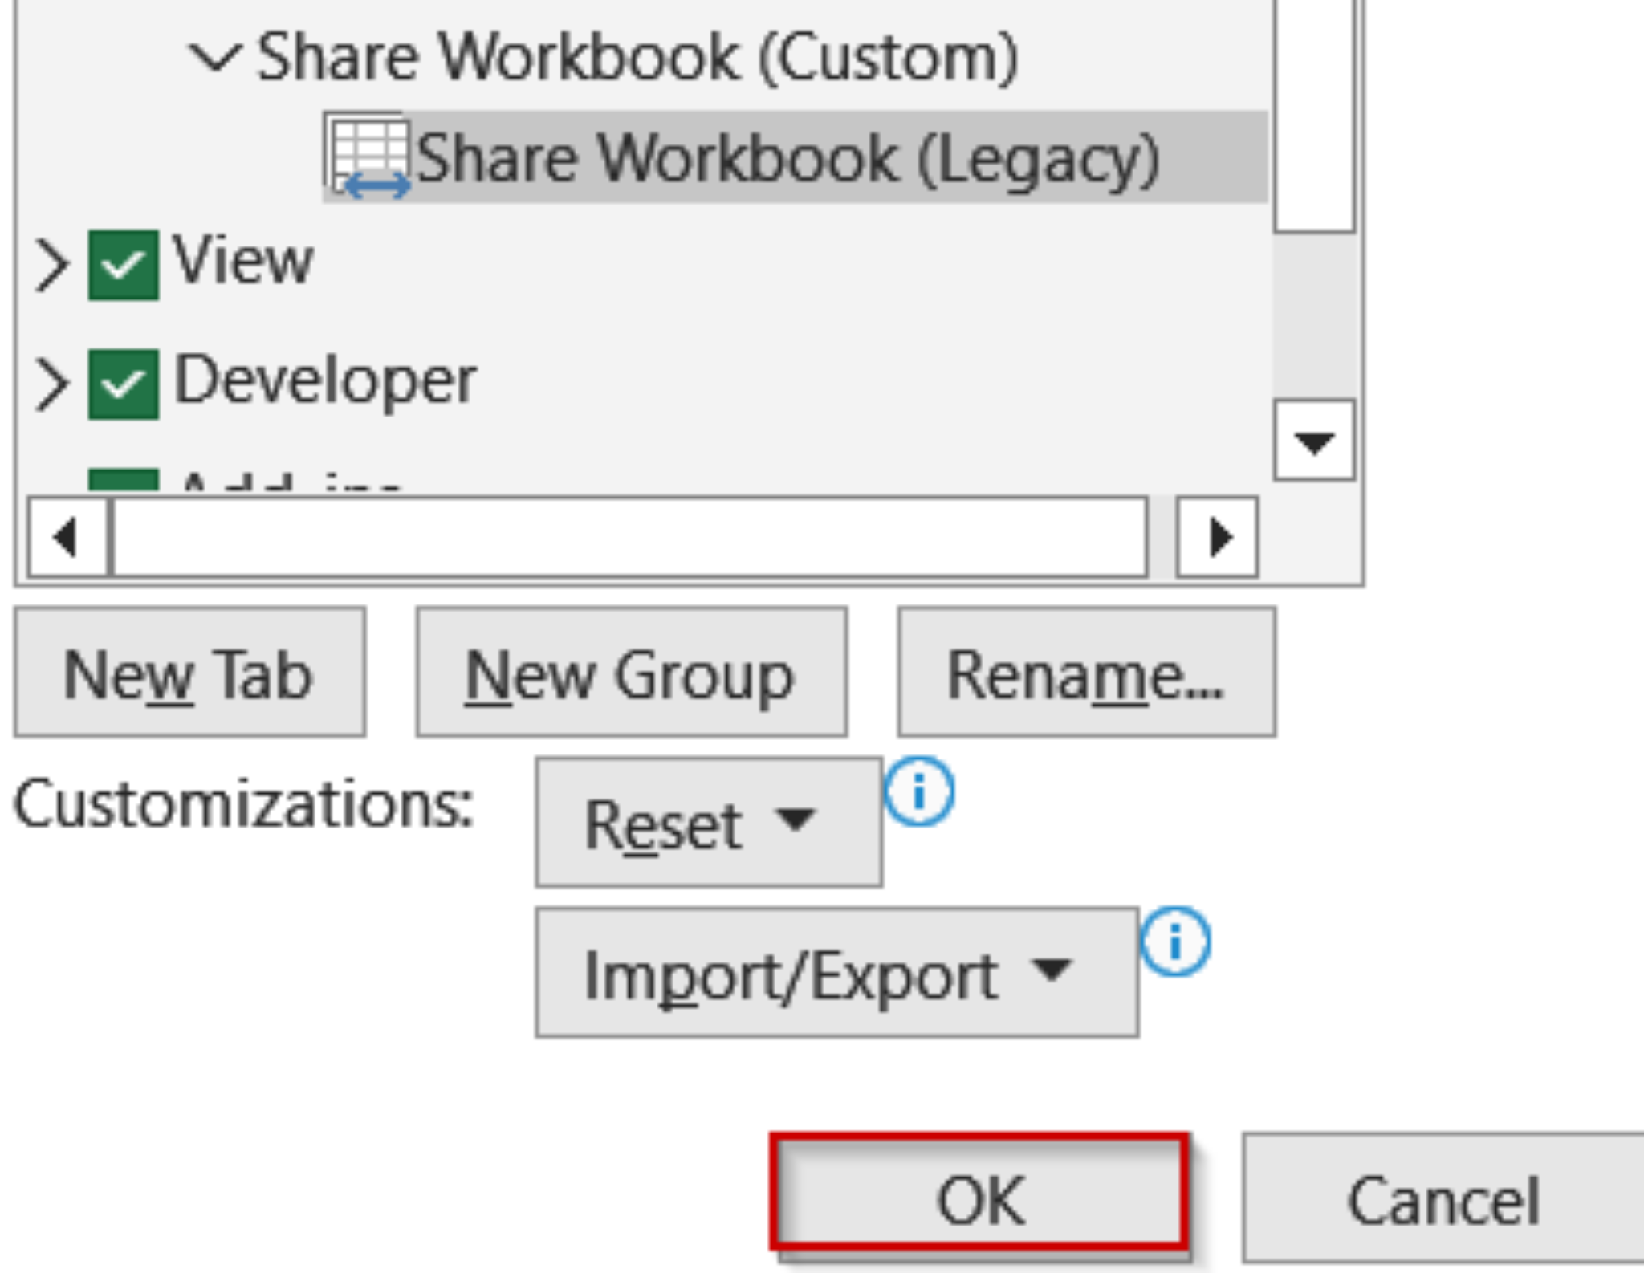The height and width of the screenshot is (1273, 1644).
Task: Select the Share Workbook (Custom) group entry
Action: click(x=634, y=54)
